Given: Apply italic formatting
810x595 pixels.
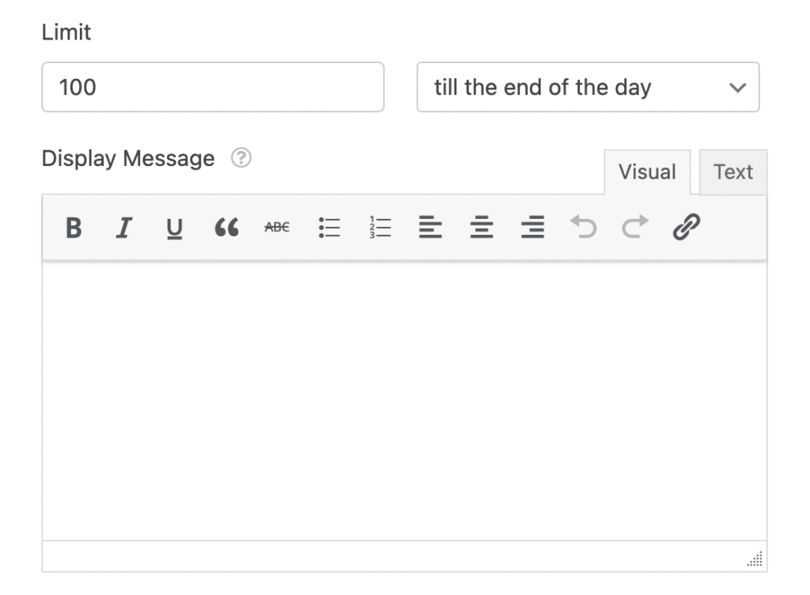Looking at the screenshot, I should click(x=123, y=228).
